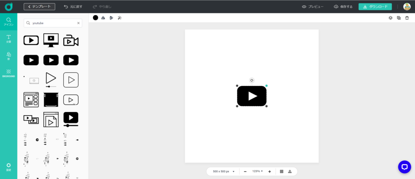This screenshot has height=179, width=415.
Task: Delete the selected object with trash icon
Action: [407, 18]
